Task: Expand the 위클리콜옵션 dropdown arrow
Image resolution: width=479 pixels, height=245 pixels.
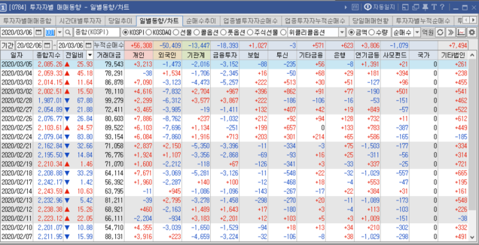Action: tap(342, 32)
